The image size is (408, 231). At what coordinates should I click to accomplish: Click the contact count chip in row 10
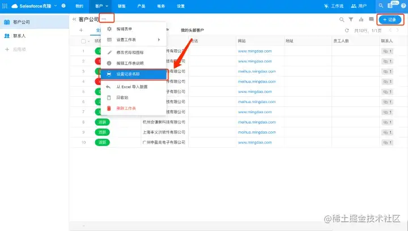(x=388, y=143)
